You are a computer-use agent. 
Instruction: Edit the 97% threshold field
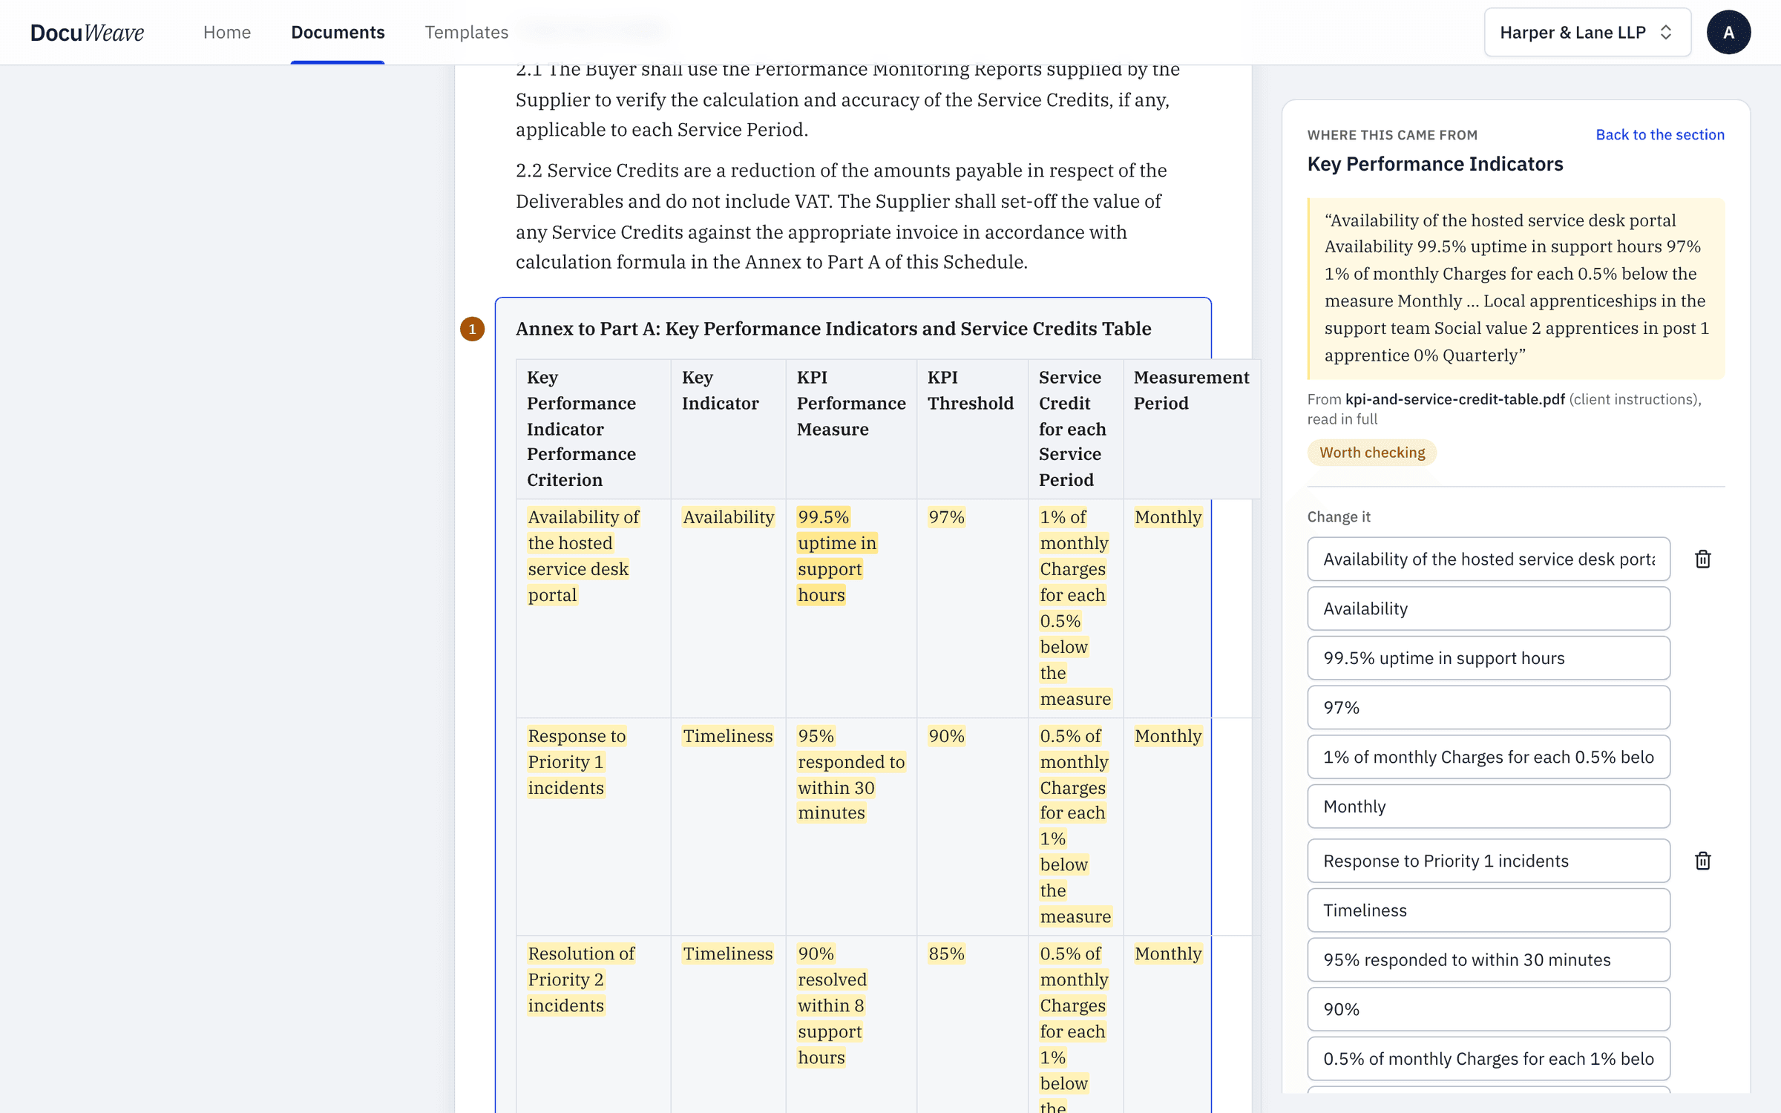click(1489, 707)
